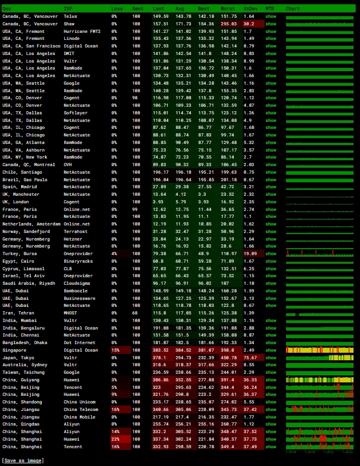360x466 pixels.
Task: Show MTR for Singapore Digital Ocean
Action: point(271,350)
